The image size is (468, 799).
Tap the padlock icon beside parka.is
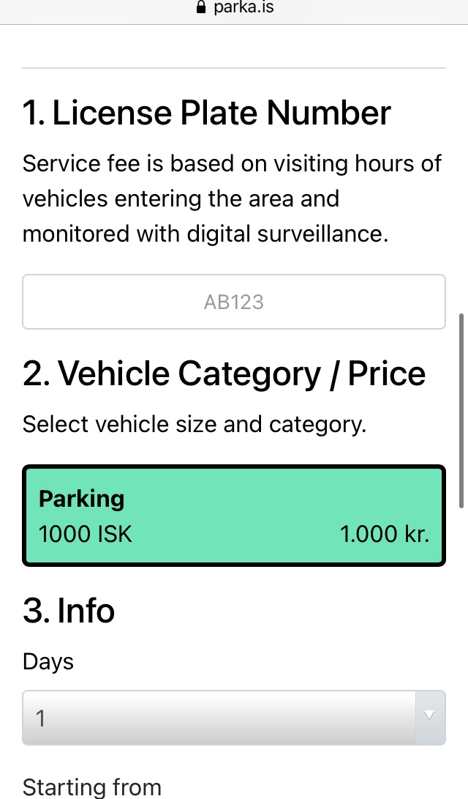(201, 8)
